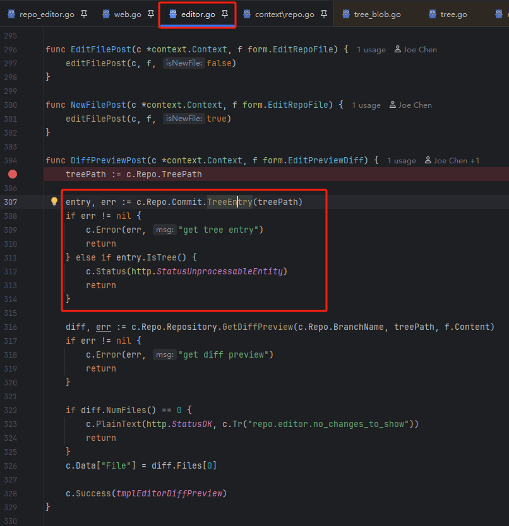Click the pin icon on context\repo.go tab
509x526 pixels.
click(324, 14)
